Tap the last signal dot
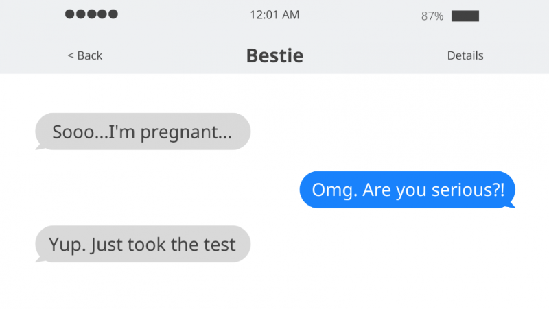This screenshot has width=549, height=309. [113, 14]
